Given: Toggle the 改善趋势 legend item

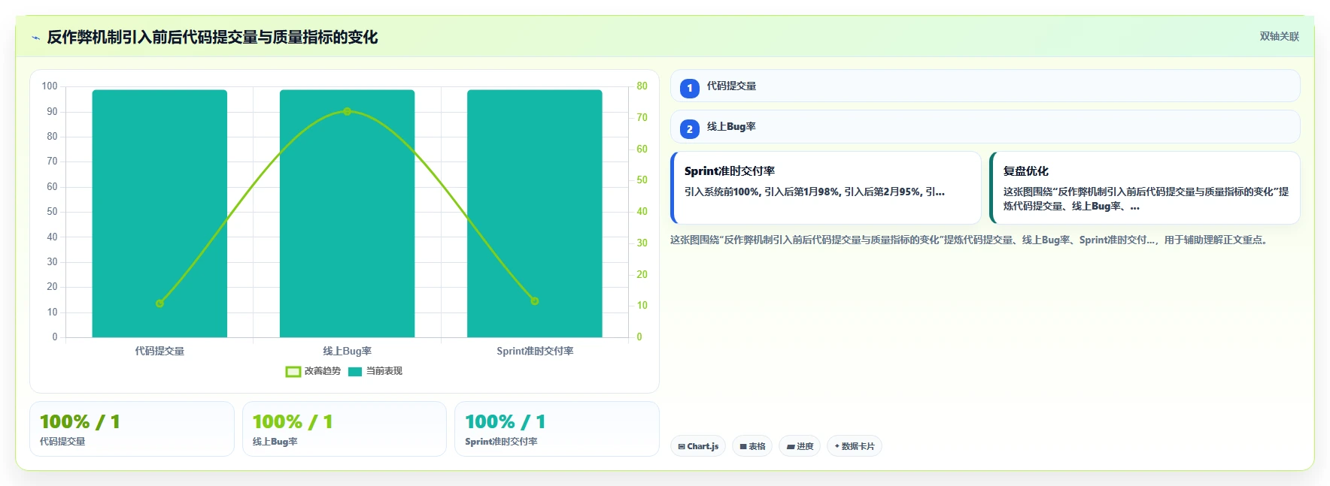Looking at the screenshot, I should click(313, 371).
